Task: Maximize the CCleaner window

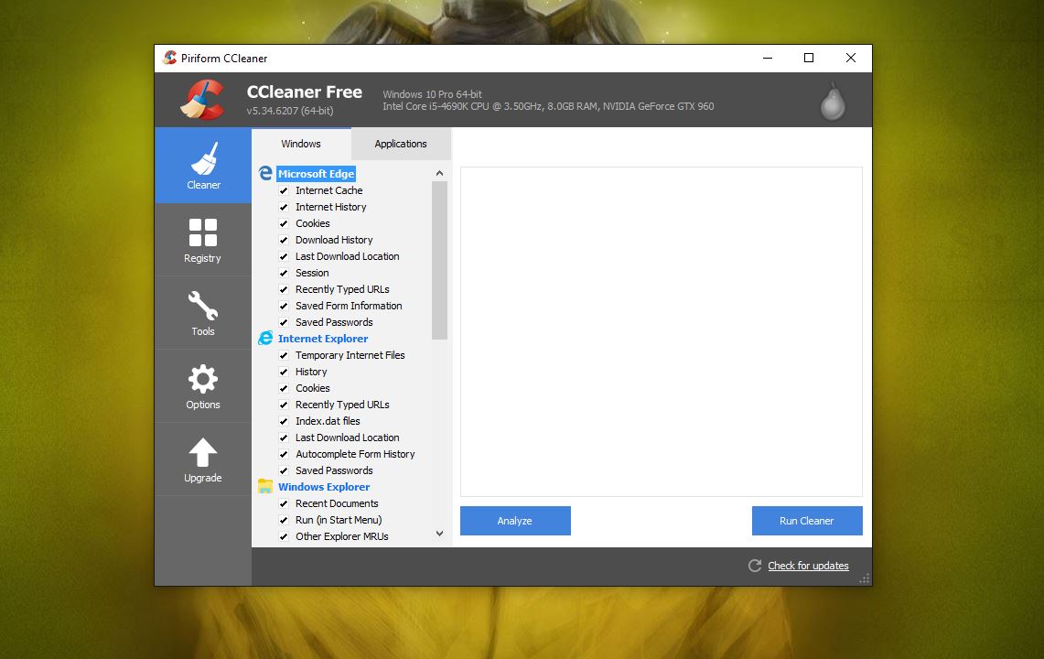Action: pyautogui.click(x=809, y=58)
